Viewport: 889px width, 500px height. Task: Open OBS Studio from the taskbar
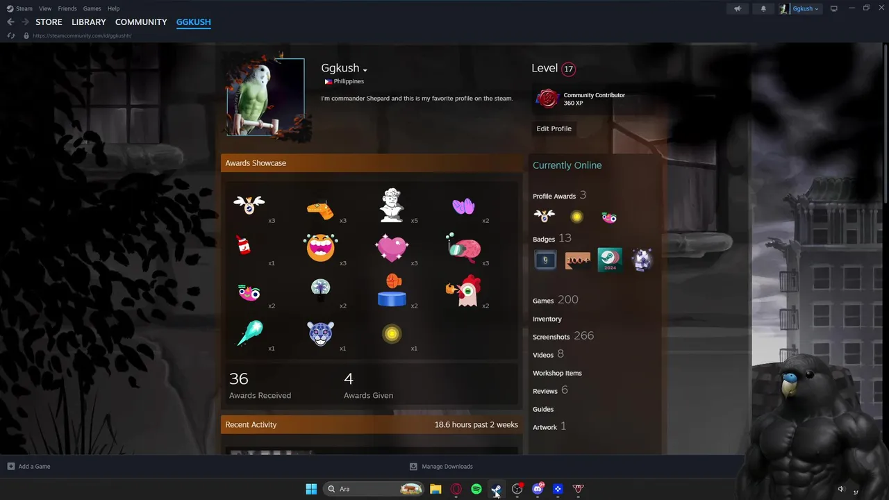(x=517, y=489)
